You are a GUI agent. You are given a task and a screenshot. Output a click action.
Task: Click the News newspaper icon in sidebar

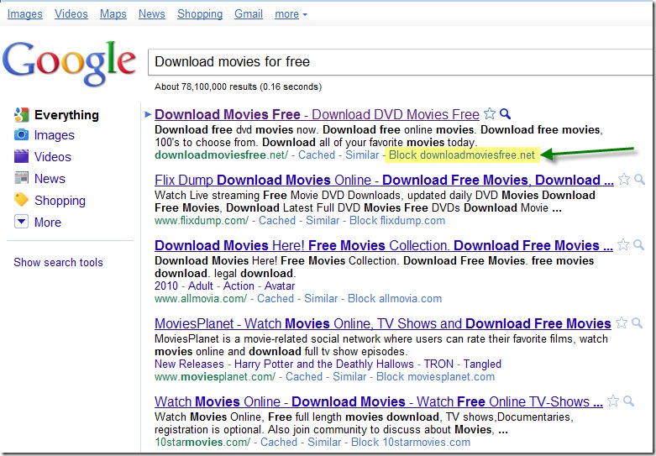(x=21, y=178)
